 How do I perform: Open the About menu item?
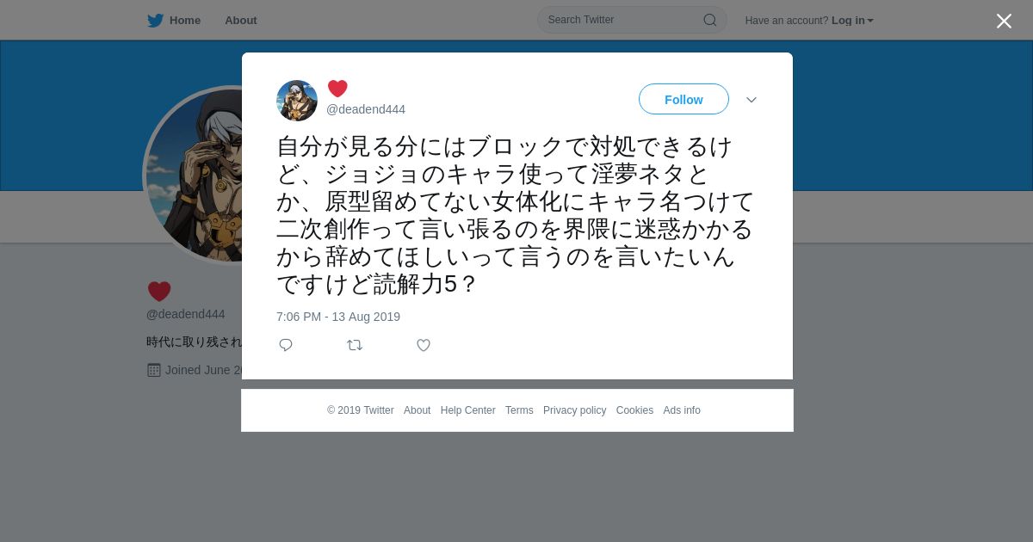(241, 20)
